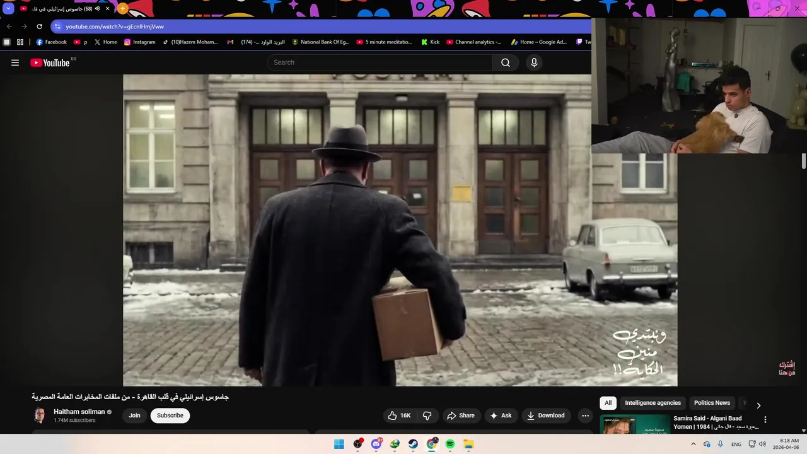The width and height of the screenshot is (807, 454).
Task: Open the Samira Said video thumbnail
Action: (635, 424)
